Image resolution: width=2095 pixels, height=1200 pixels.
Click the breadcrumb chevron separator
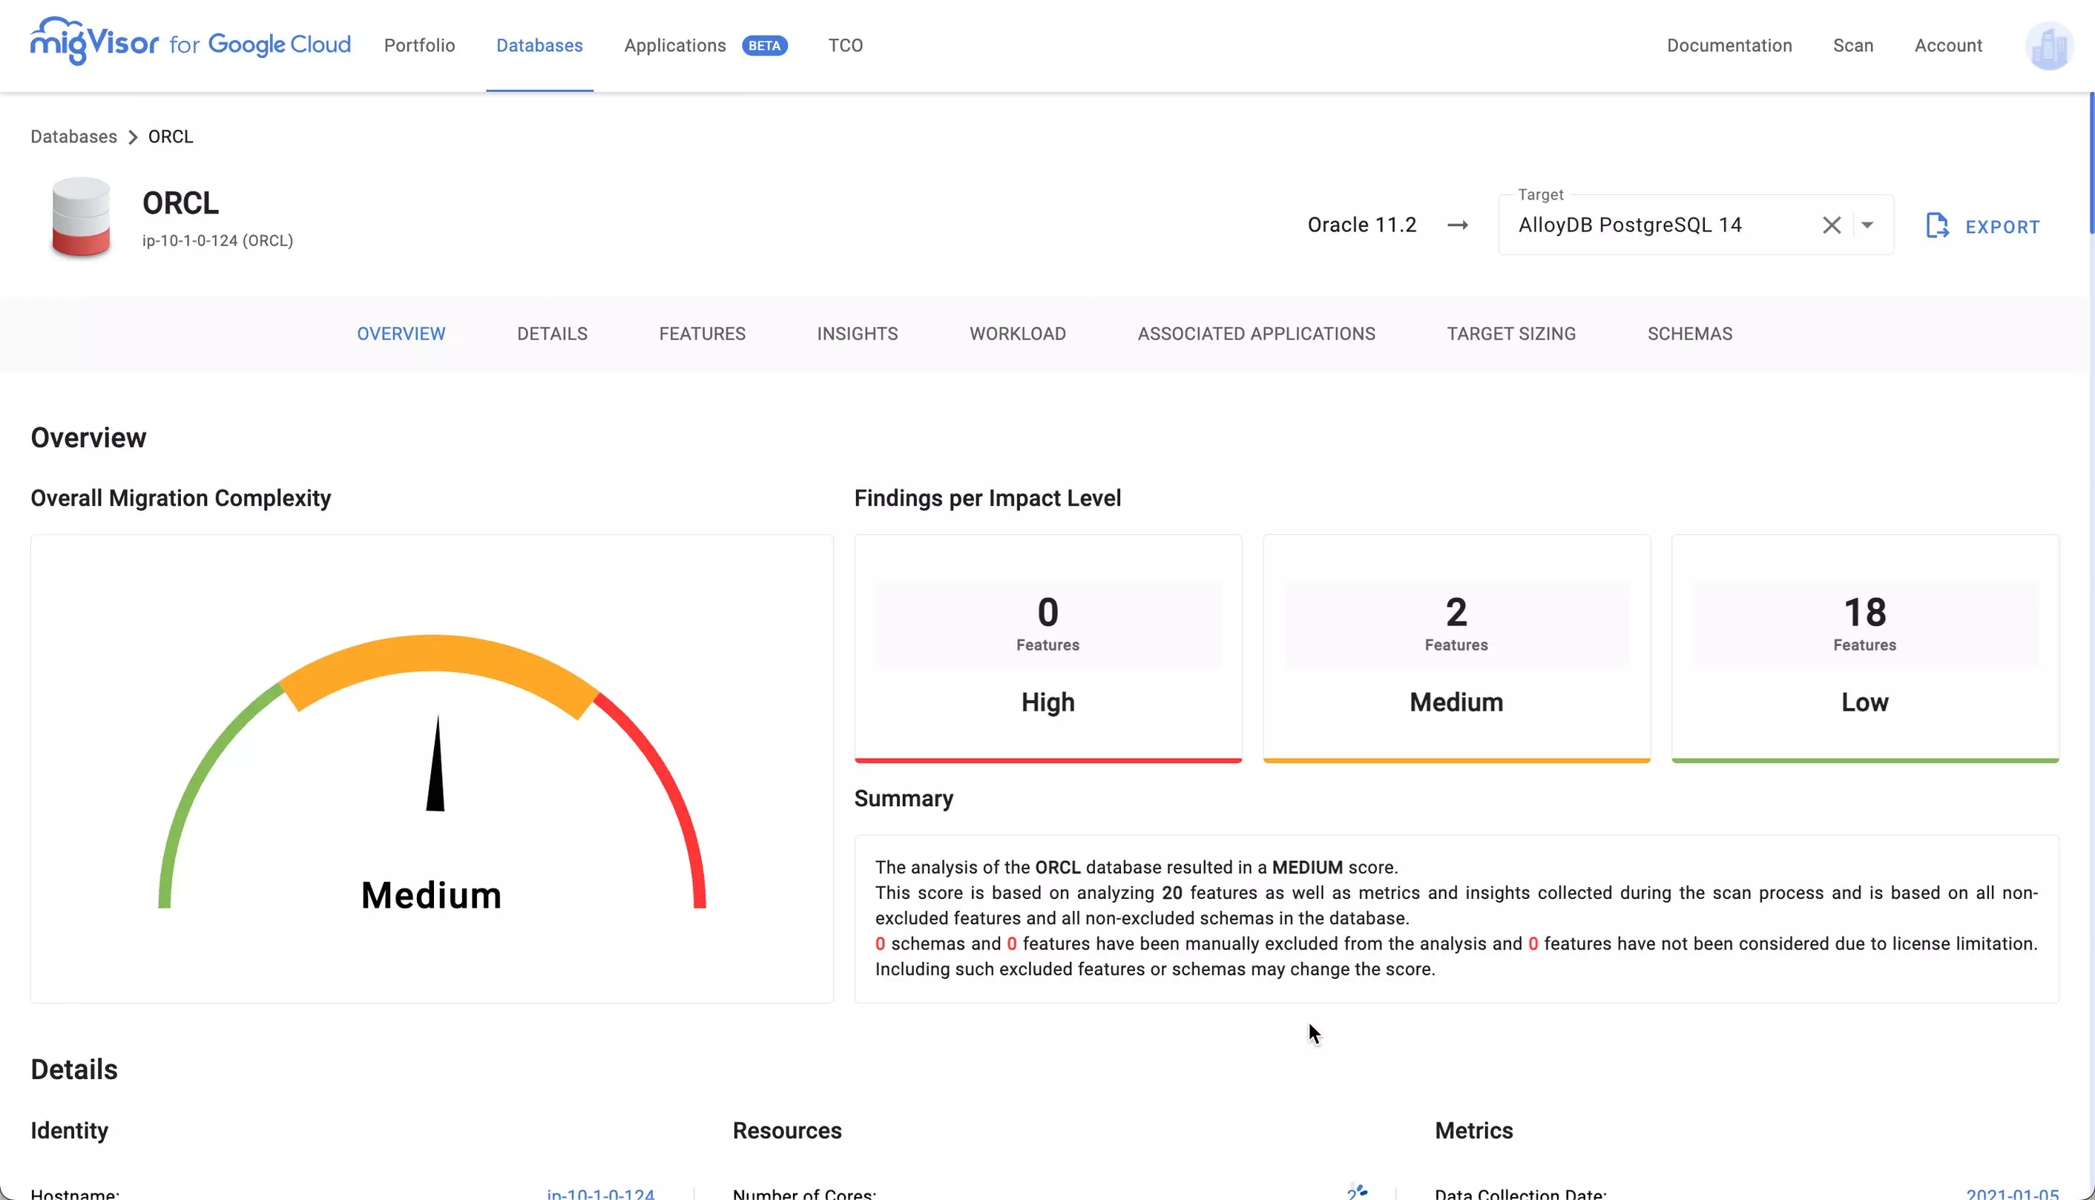133,136
